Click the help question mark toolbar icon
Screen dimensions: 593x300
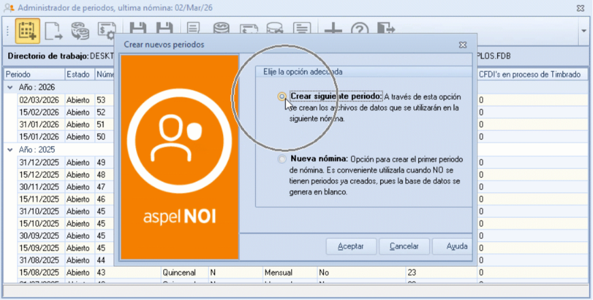click(360, 29)
